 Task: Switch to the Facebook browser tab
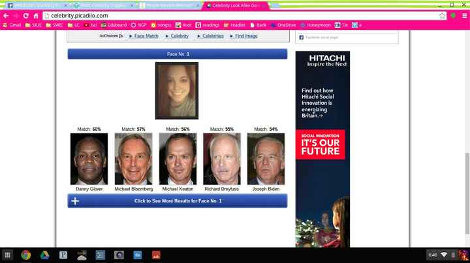(x=36, y=5)
